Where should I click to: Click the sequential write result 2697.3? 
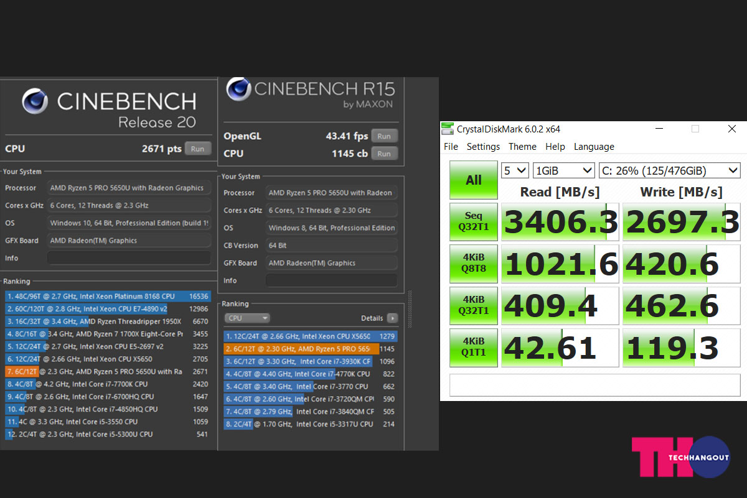click(x=682, y=222)
